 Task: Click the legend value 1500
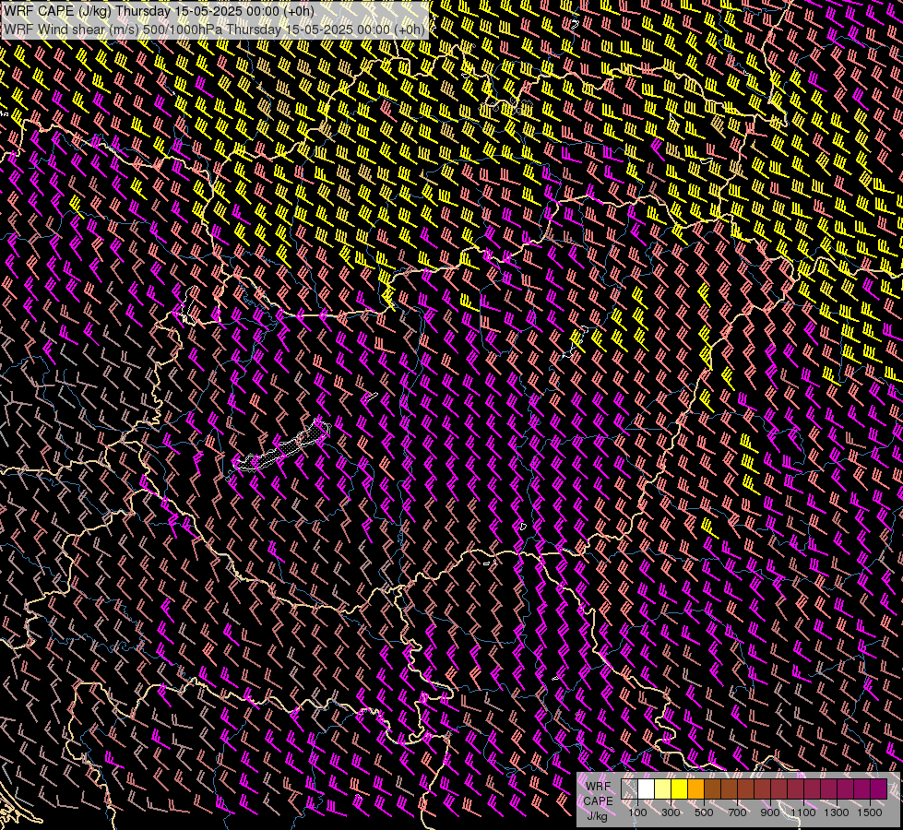[x=870, y=812]
